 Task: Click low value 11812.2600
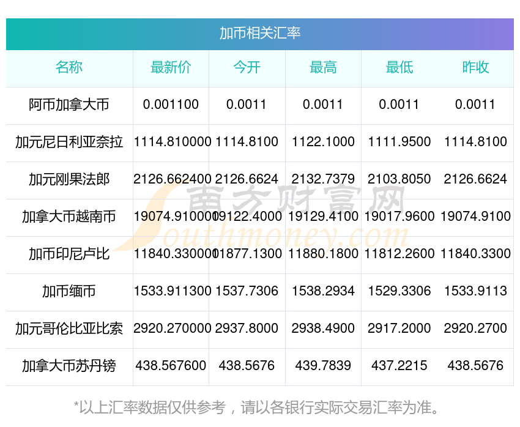click(399, 254)
